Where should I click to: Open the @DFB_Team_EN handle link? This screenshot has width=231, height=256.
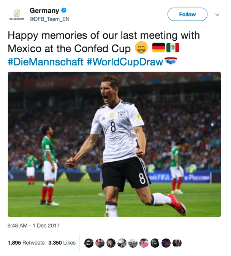pyautogui.click(x=49, y=19)
